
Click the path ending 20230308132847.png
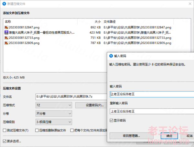137,27
